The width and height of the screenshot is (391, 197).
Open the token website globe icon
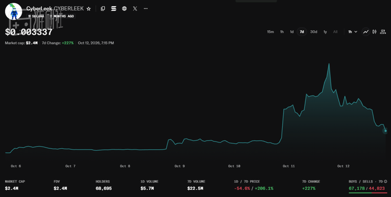point(124,9)
